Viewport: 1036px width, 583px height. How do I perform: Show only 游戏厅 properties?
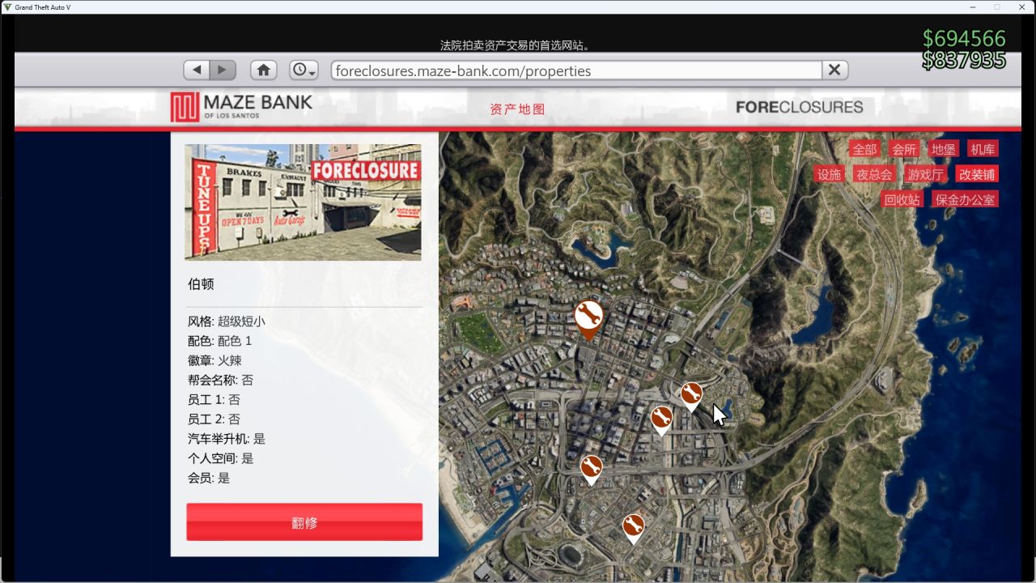(925, 174)
